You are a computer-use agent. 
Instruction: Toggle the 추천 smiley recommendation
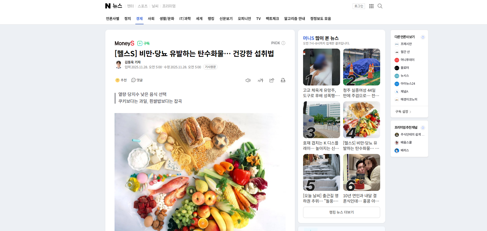pyautogui.click(x=121, y=80)
